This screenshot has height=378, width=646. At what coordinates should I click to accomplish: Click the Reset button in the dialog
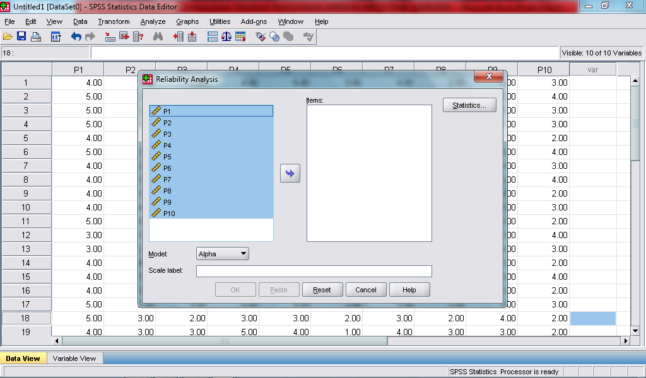tap(322, 290)
